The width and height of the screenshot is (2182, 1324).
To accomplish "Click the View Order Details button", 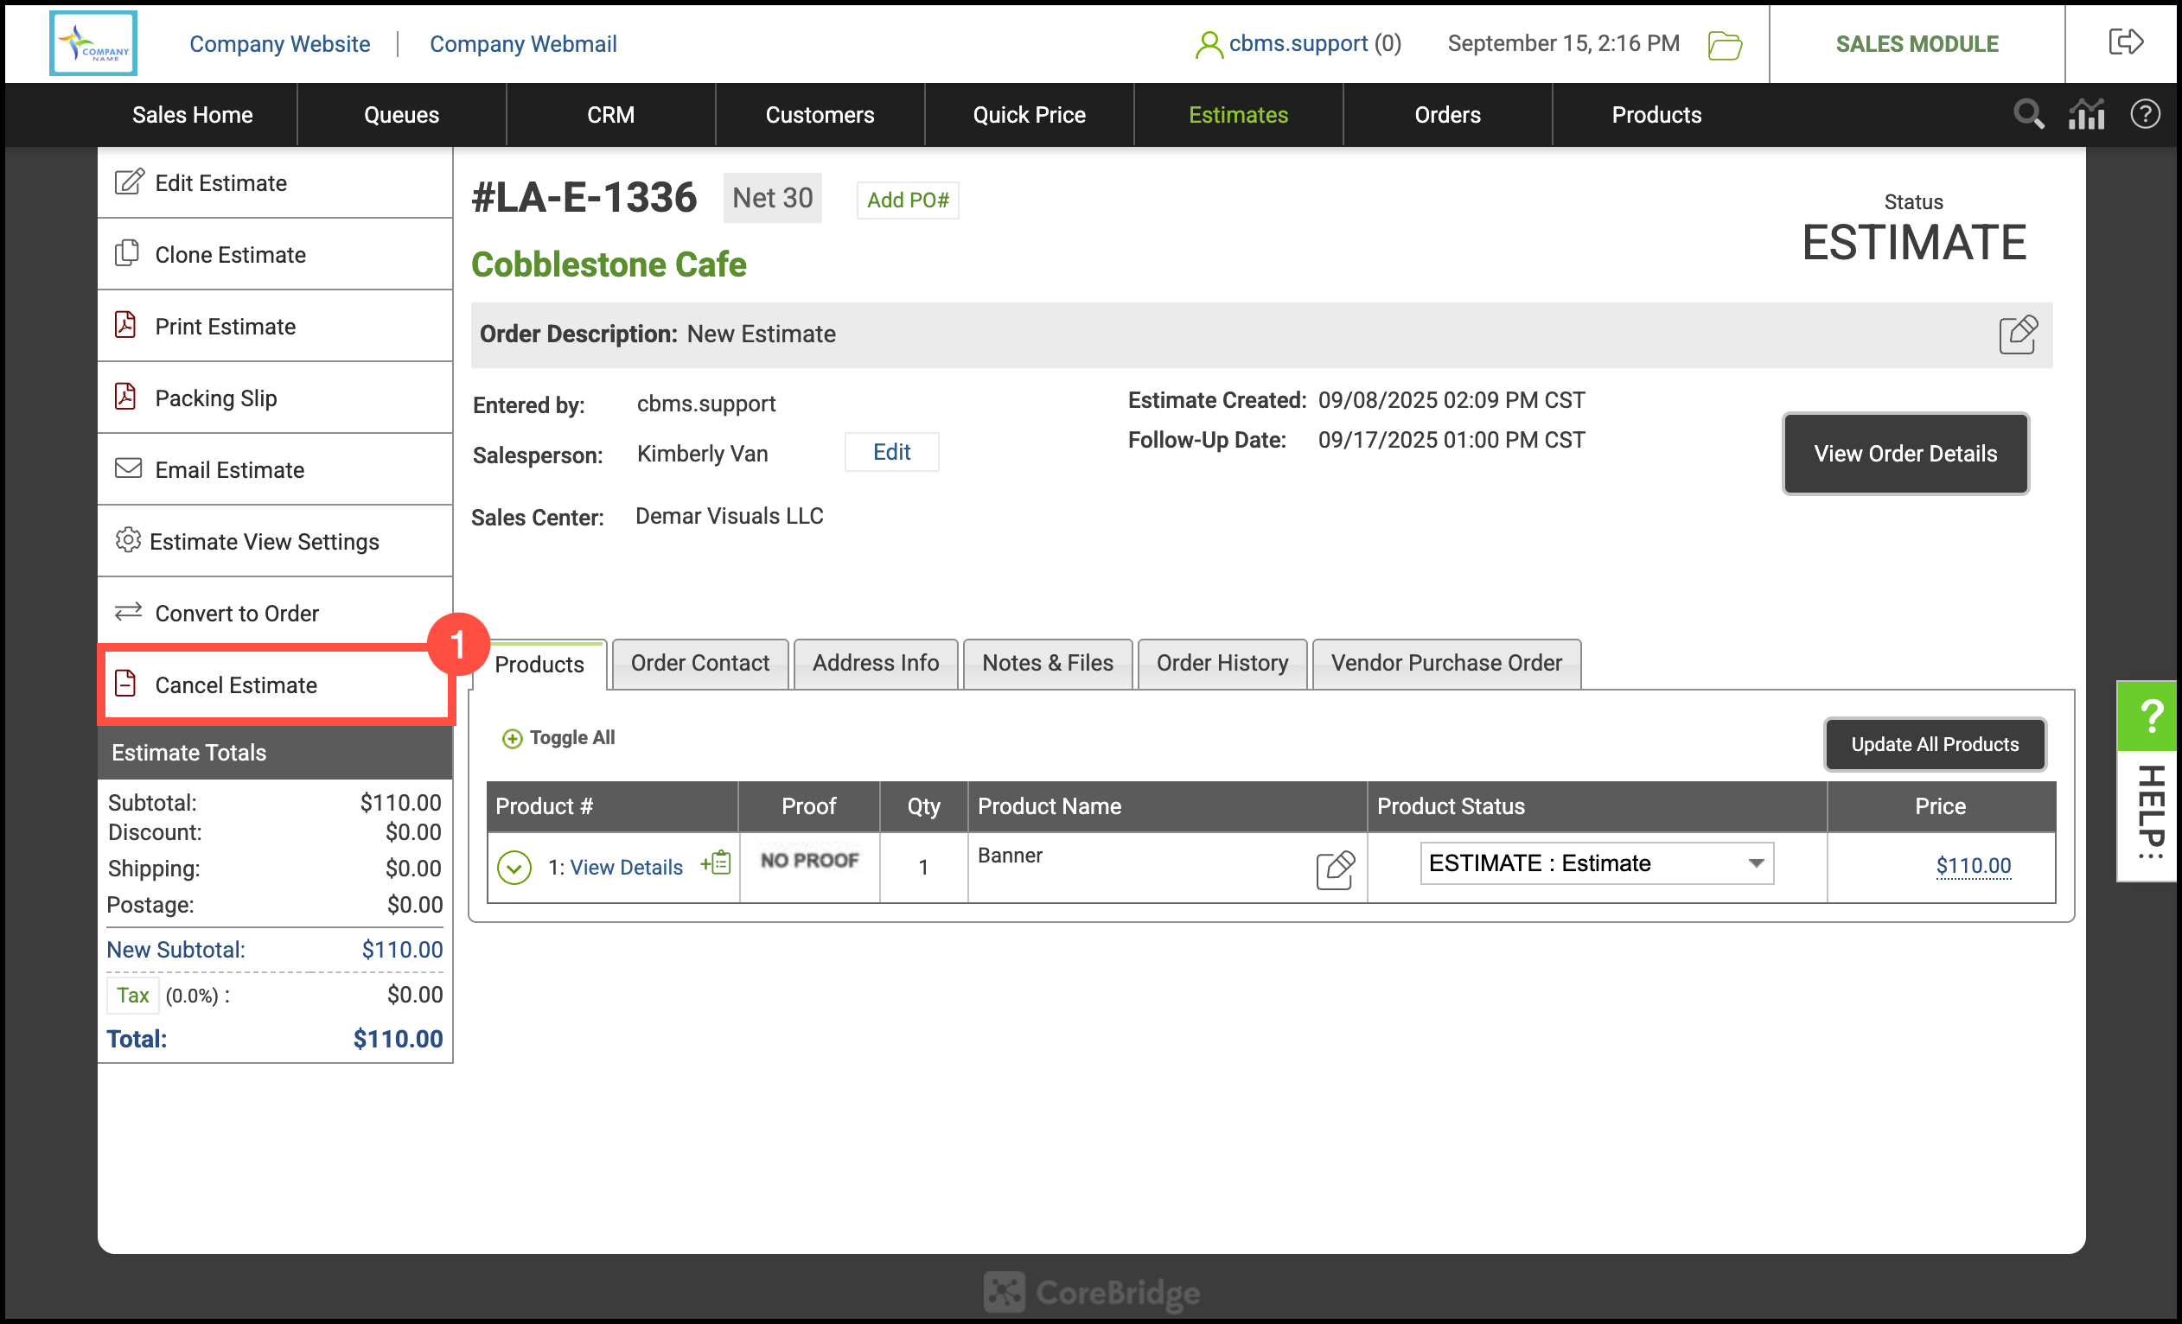I will [1904, 453].
